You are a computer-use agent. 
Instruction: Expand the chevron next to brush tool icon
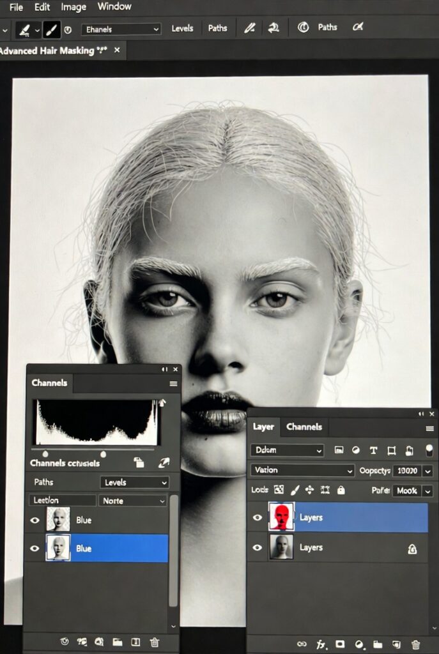(37, 31)
